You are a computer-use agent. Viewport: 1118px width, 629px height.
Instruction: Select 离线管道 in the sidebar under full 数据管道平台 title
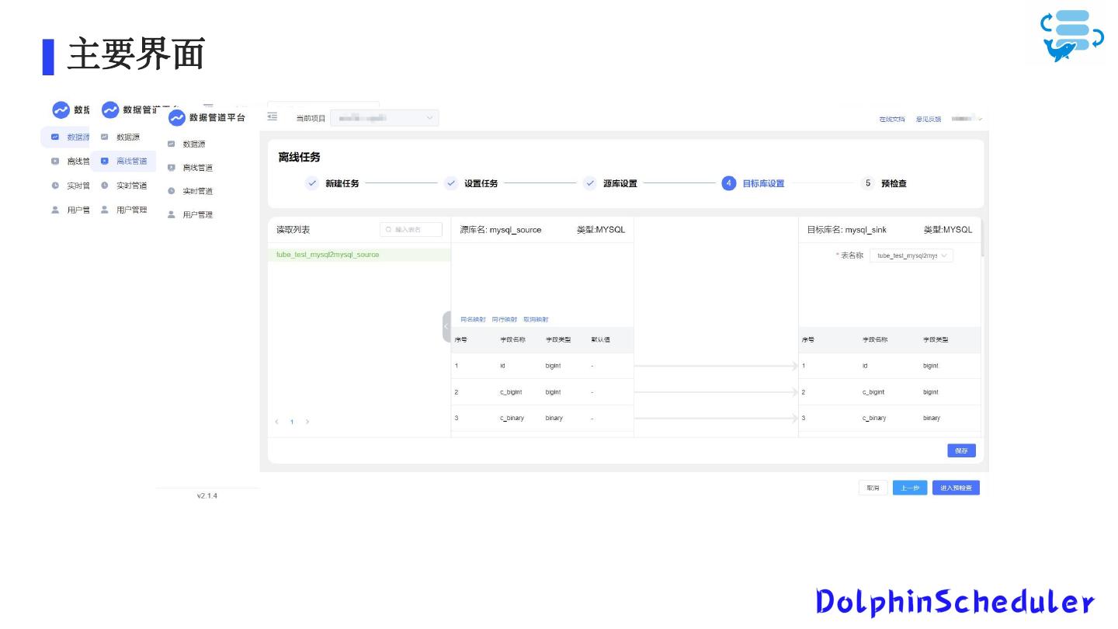click(x=197, y=168)
